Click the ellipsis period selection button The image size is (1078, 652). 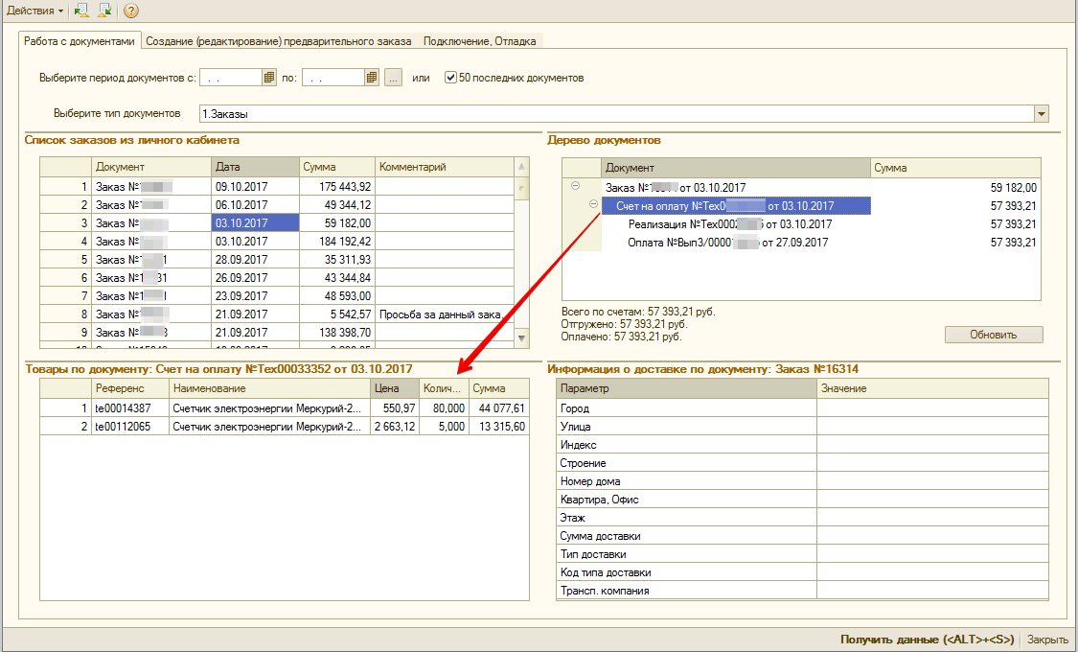pos(393,78)
